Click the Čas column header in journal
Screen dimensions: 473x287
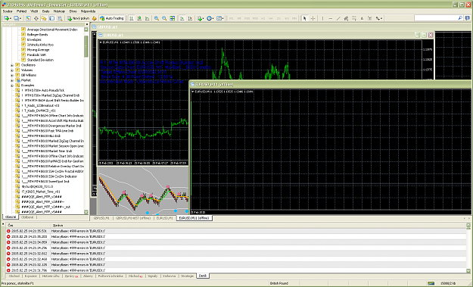pos(29,225)
